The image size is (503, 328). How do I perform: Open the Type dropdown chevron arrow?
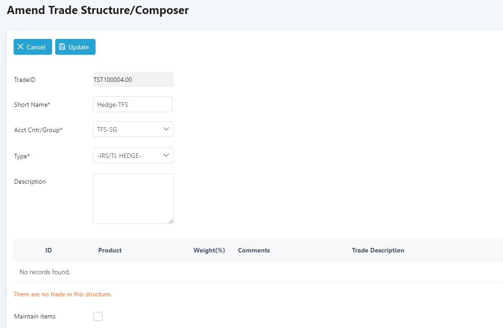coord(166,156)
